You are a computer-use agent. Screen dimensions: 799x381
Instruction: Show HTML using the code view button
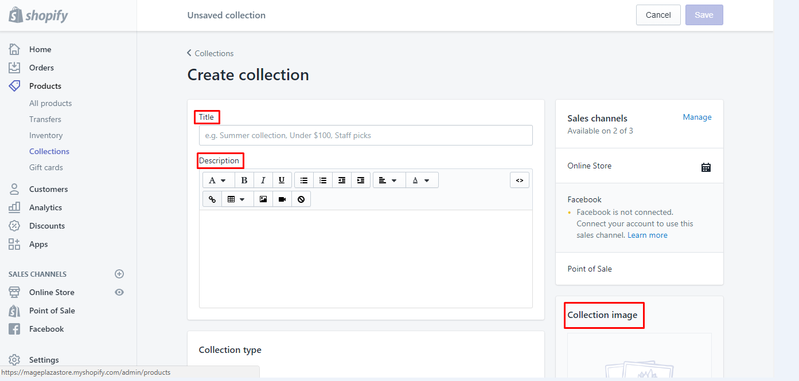[520, 180]
